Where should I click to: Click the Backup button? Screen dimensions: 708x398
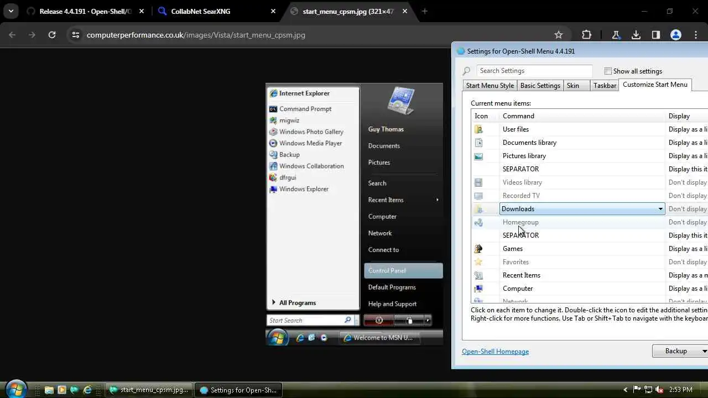pos(676,351)
